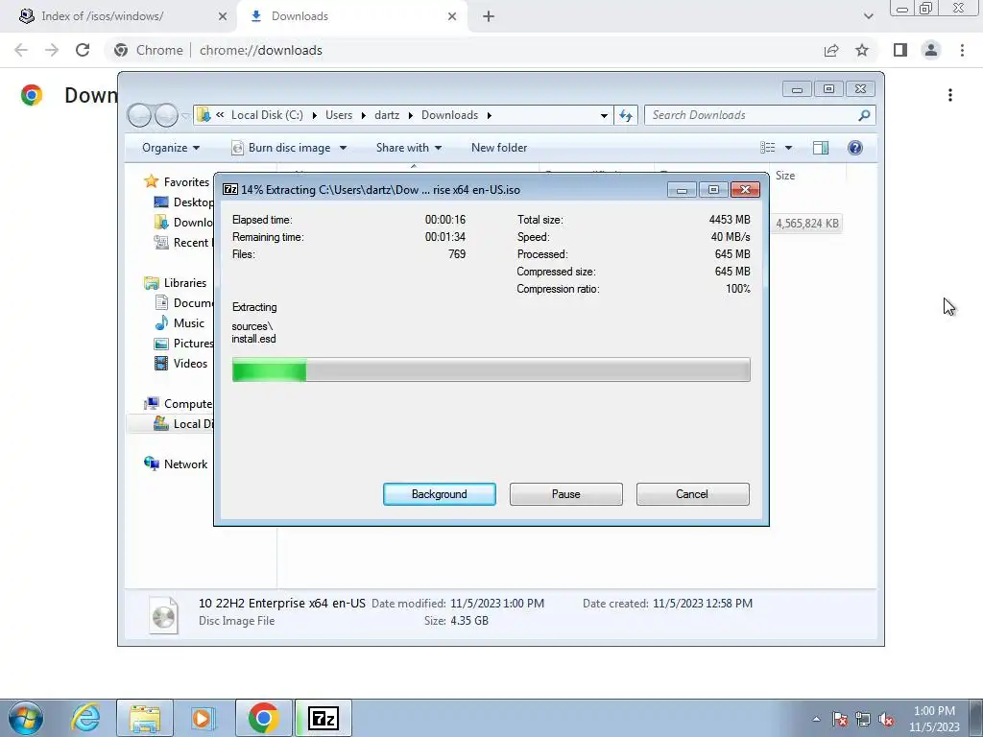This screenshot has width=983, height=737.
Task: Open a new Chrome tab
Action: 489,16
